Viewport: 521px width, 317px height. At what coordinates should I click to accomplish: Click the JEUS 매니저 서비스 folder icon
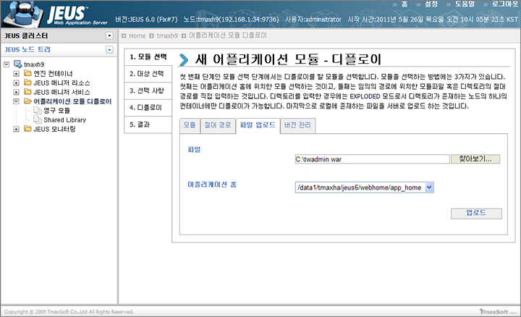click(27, 92)
